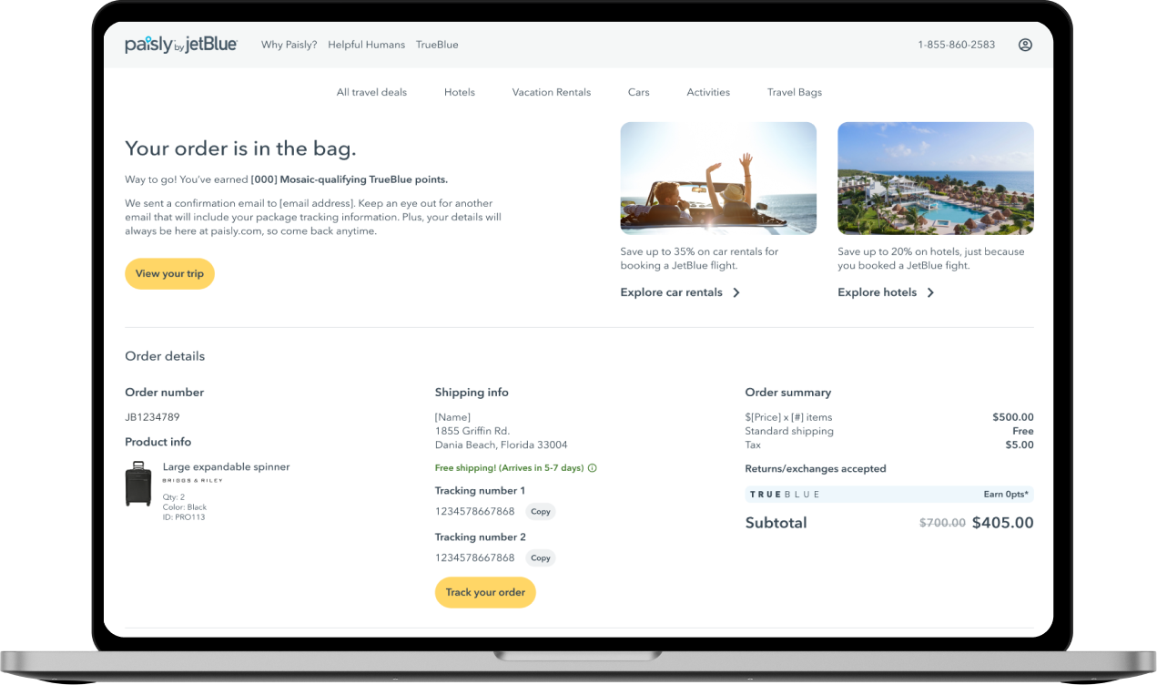This screenshot has width=1157, height=685.
Task: Click the TrueBlue link in the header
Action: [x=437, y=45]
